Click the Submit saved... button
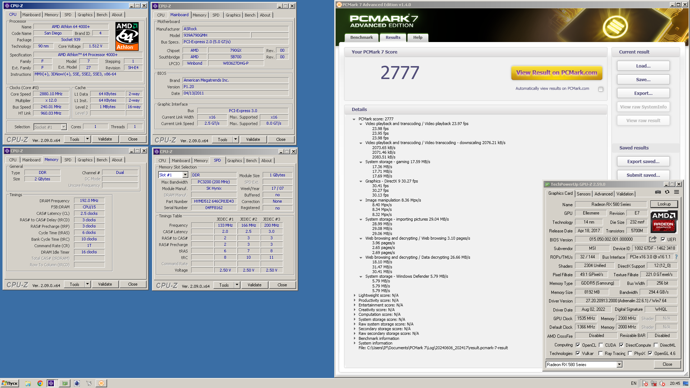This screenshot has width=690, height=388. click(643, 175)
